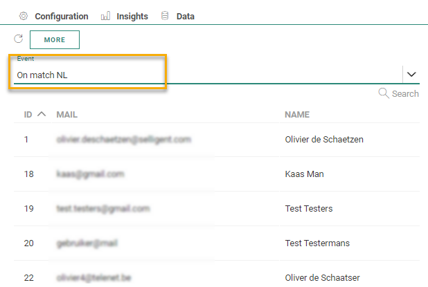Open the Insights tab
The height and width of the screenshot is (287, 428).
pyautogui.click(x=132, y=16)
